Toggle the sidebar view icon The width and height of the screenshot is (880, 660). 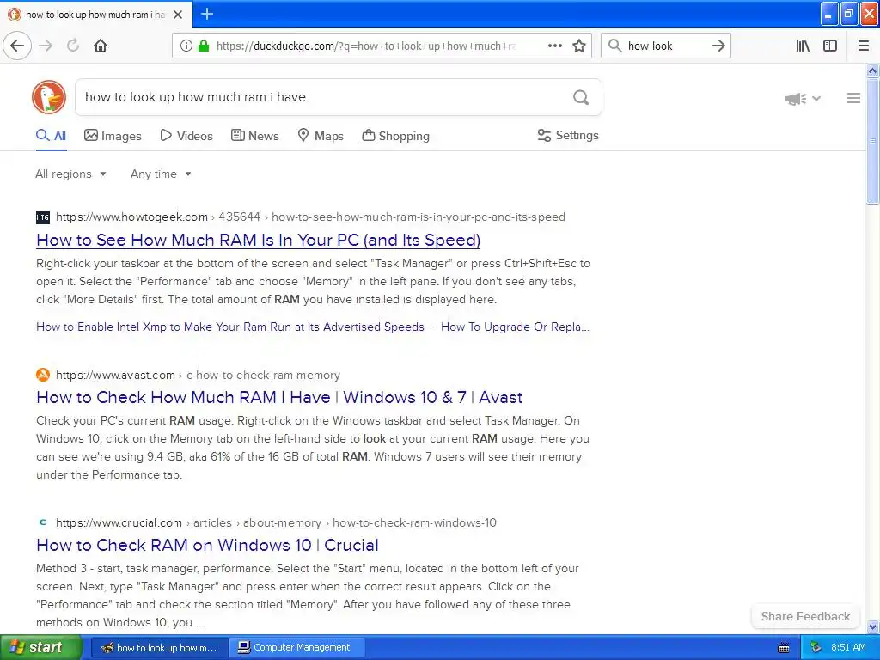coord(830,46)
